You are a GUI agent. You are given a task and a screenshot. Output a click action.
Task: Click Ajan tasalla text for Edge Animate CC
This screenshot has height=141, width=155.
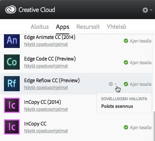point(141,41)
